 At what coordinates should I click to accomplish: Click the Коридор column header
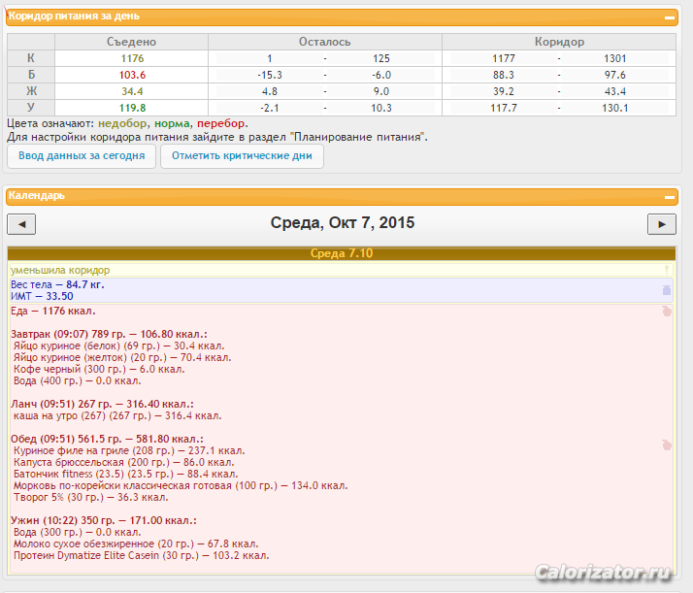[559, 43]
